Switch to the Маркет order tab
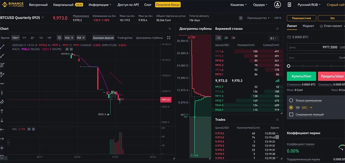 tap(308, 26)
